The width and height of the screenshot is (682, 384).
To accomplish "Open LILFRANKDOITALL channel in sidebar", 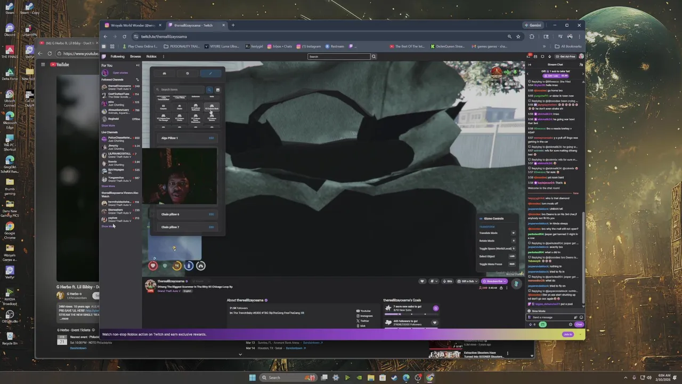I will [120, 155].
